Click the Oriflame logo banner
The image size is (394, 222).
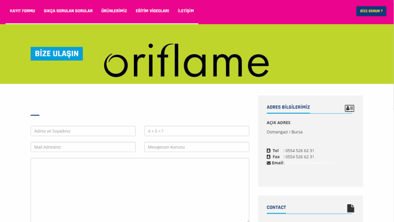click(x=186, y=60)
